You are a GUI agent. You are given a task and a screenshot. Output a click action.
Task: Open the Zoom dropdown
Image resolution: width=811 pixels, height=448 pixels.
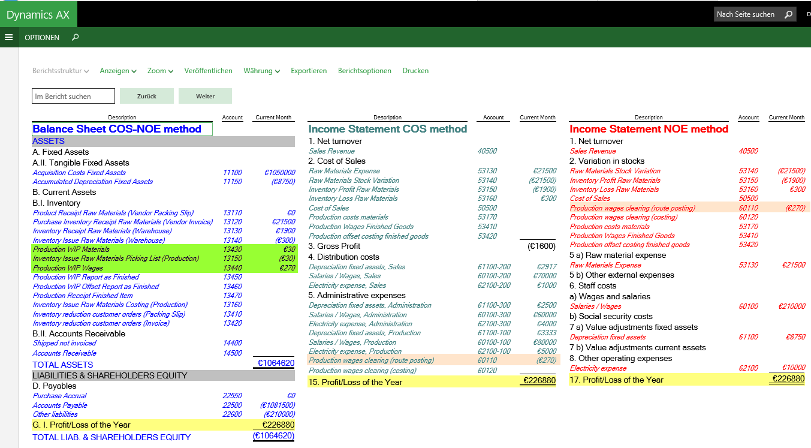[x=160, y=71]
